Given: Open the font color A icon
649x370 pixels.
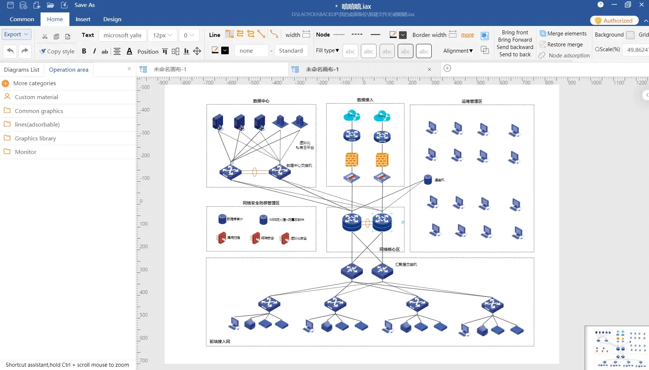Looking at the screenshot, I should pos(129,52).
